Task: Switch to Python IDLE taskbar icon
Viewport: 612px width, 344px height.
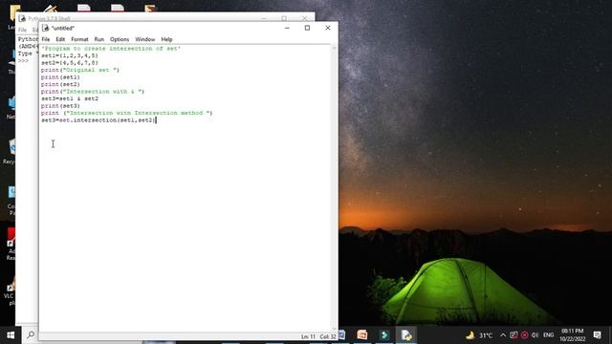Action: pyautogui.click(x=406, y=335)
